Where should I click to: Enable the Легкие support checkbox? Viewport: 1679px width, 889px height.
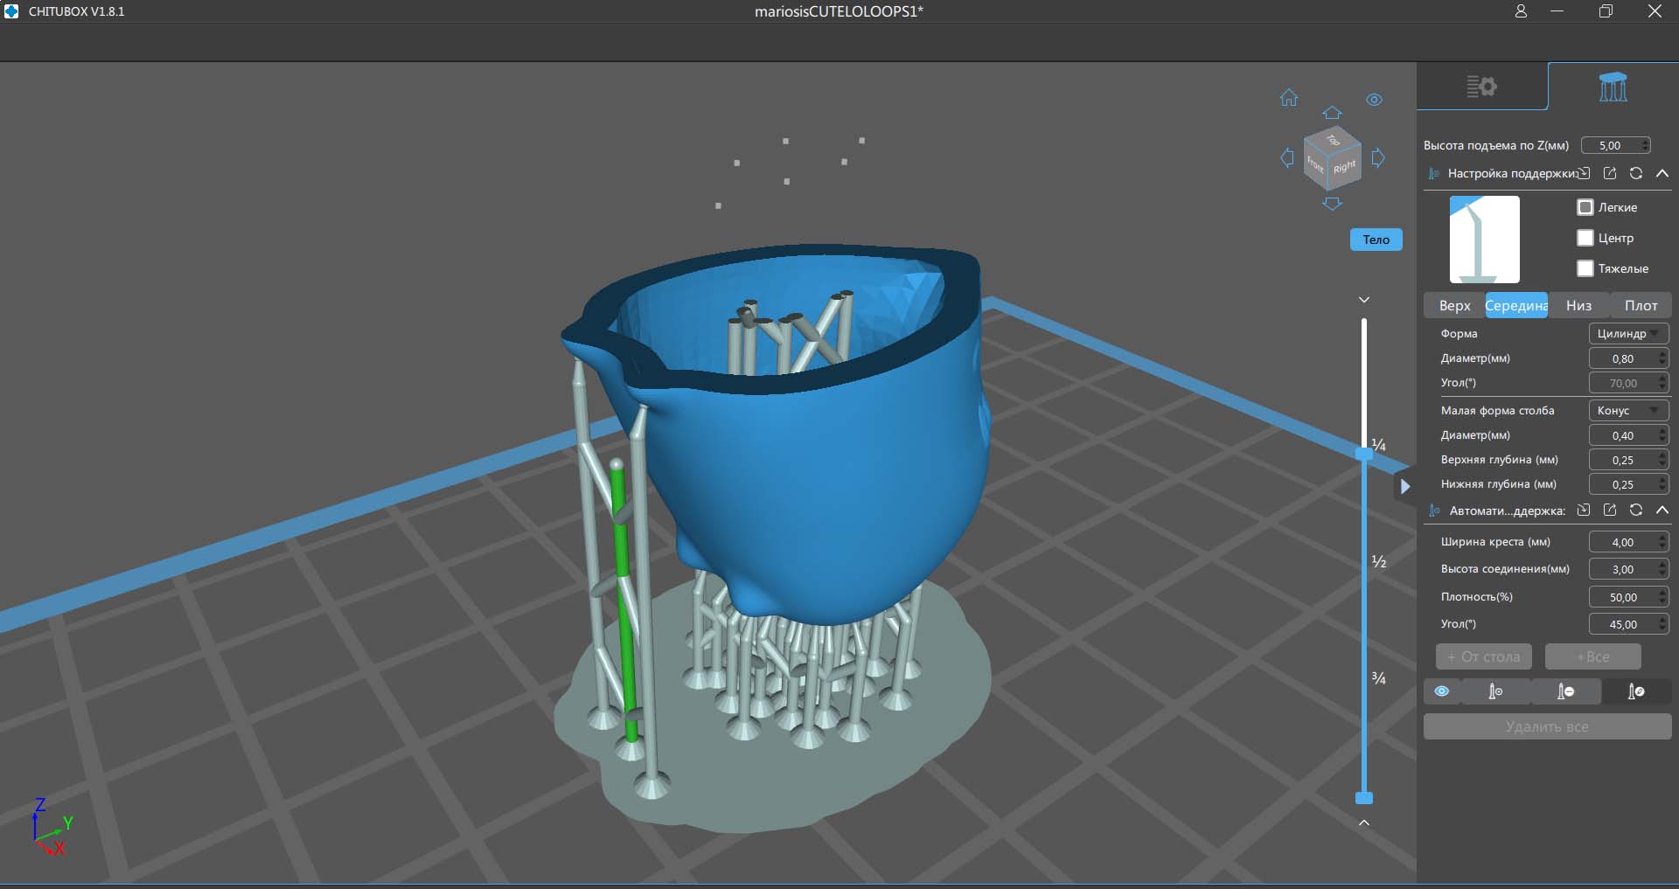(x=1585, y=207)
